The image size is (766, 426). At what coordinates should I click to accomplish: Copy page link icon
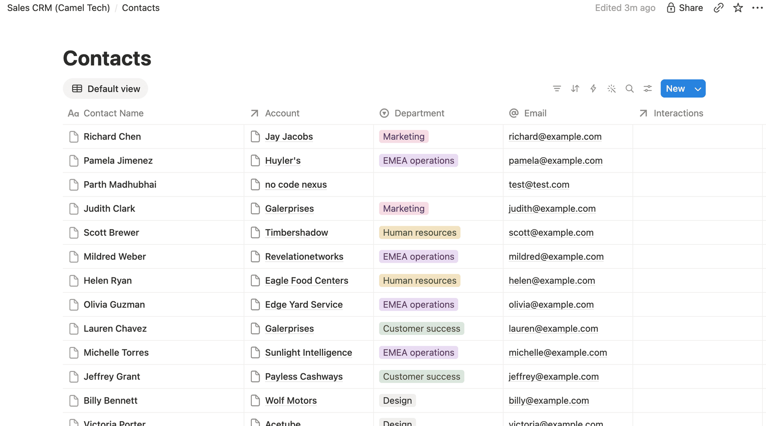pos(718,8)
